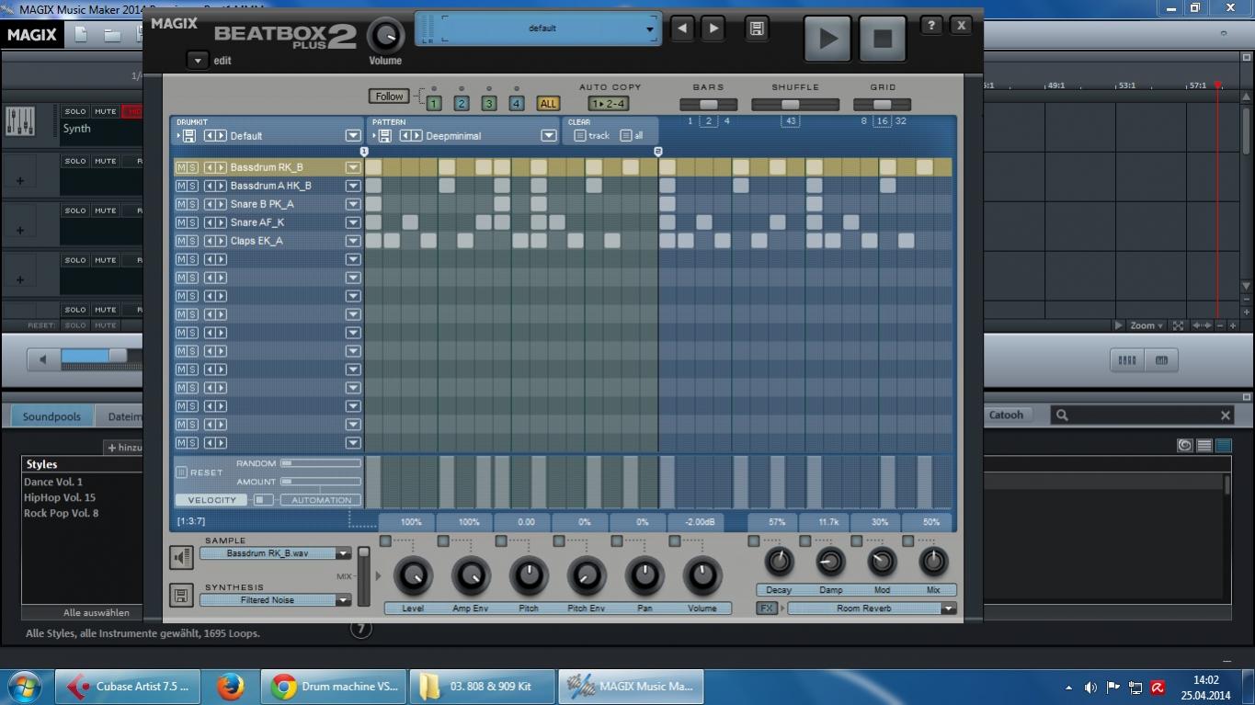Select ALL pattern bars

[x=548, y=104]
